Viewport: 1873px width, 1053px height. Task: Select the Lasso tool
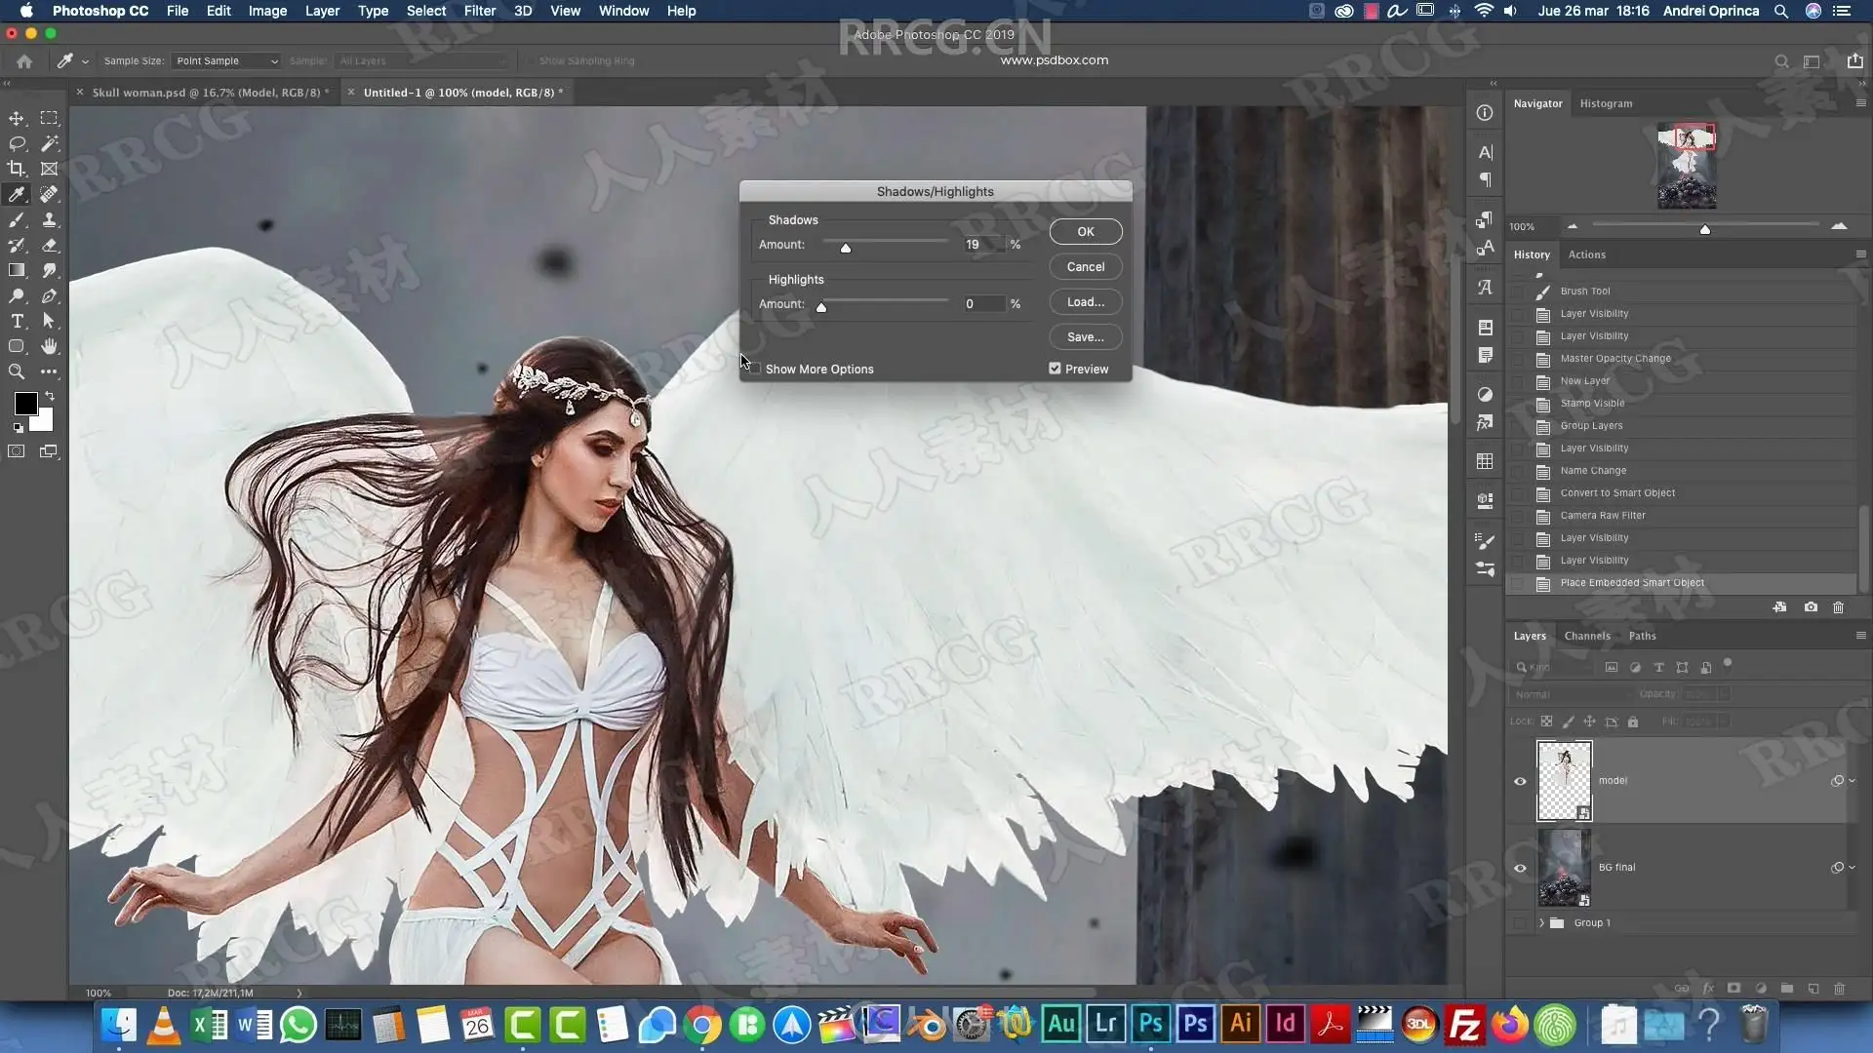tap(17, 143)
